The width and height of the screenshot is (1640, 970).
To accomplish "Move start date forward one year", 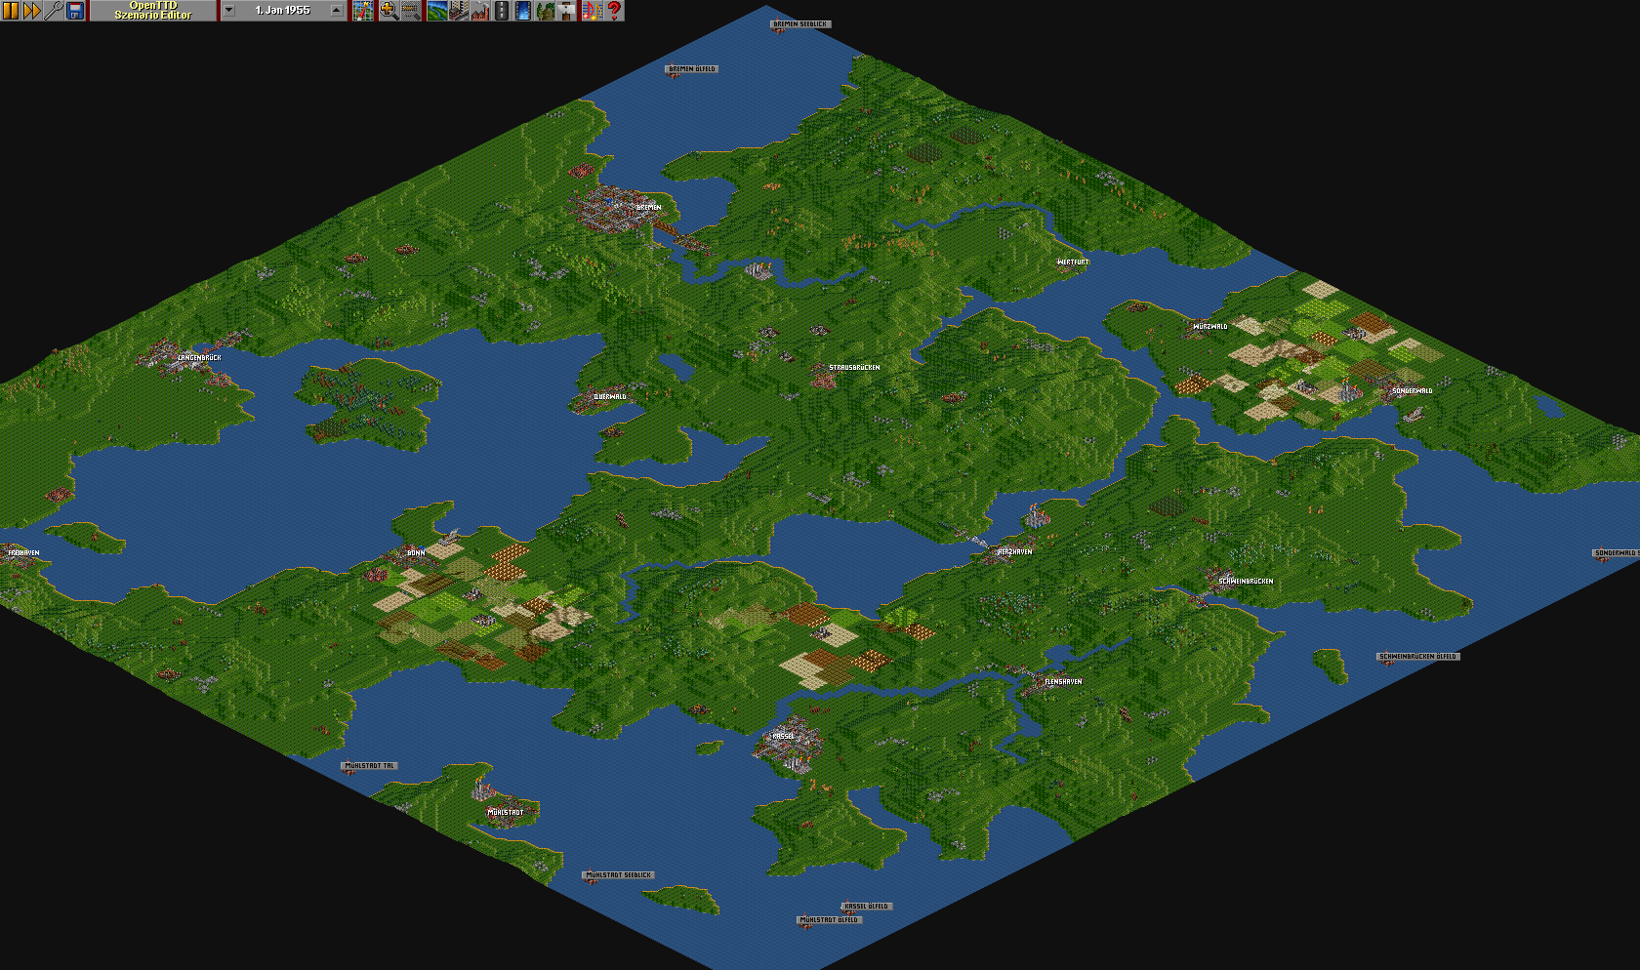I will coord(337,11).
